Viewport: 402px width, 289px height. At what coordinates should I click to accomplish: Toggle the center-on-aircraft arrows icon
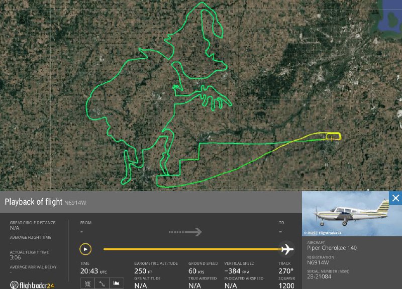tap(87, 283)
